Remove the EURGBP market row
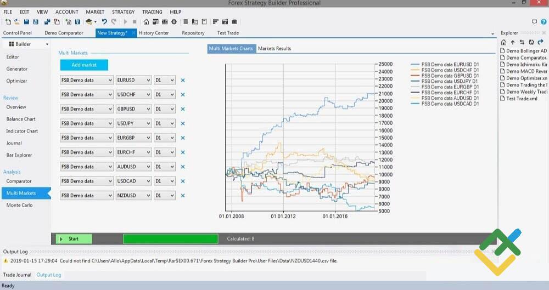 click(183, 138)
